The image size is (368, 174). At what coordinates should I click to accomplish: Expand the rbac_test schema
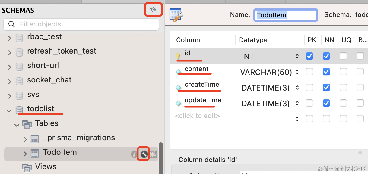9,38
